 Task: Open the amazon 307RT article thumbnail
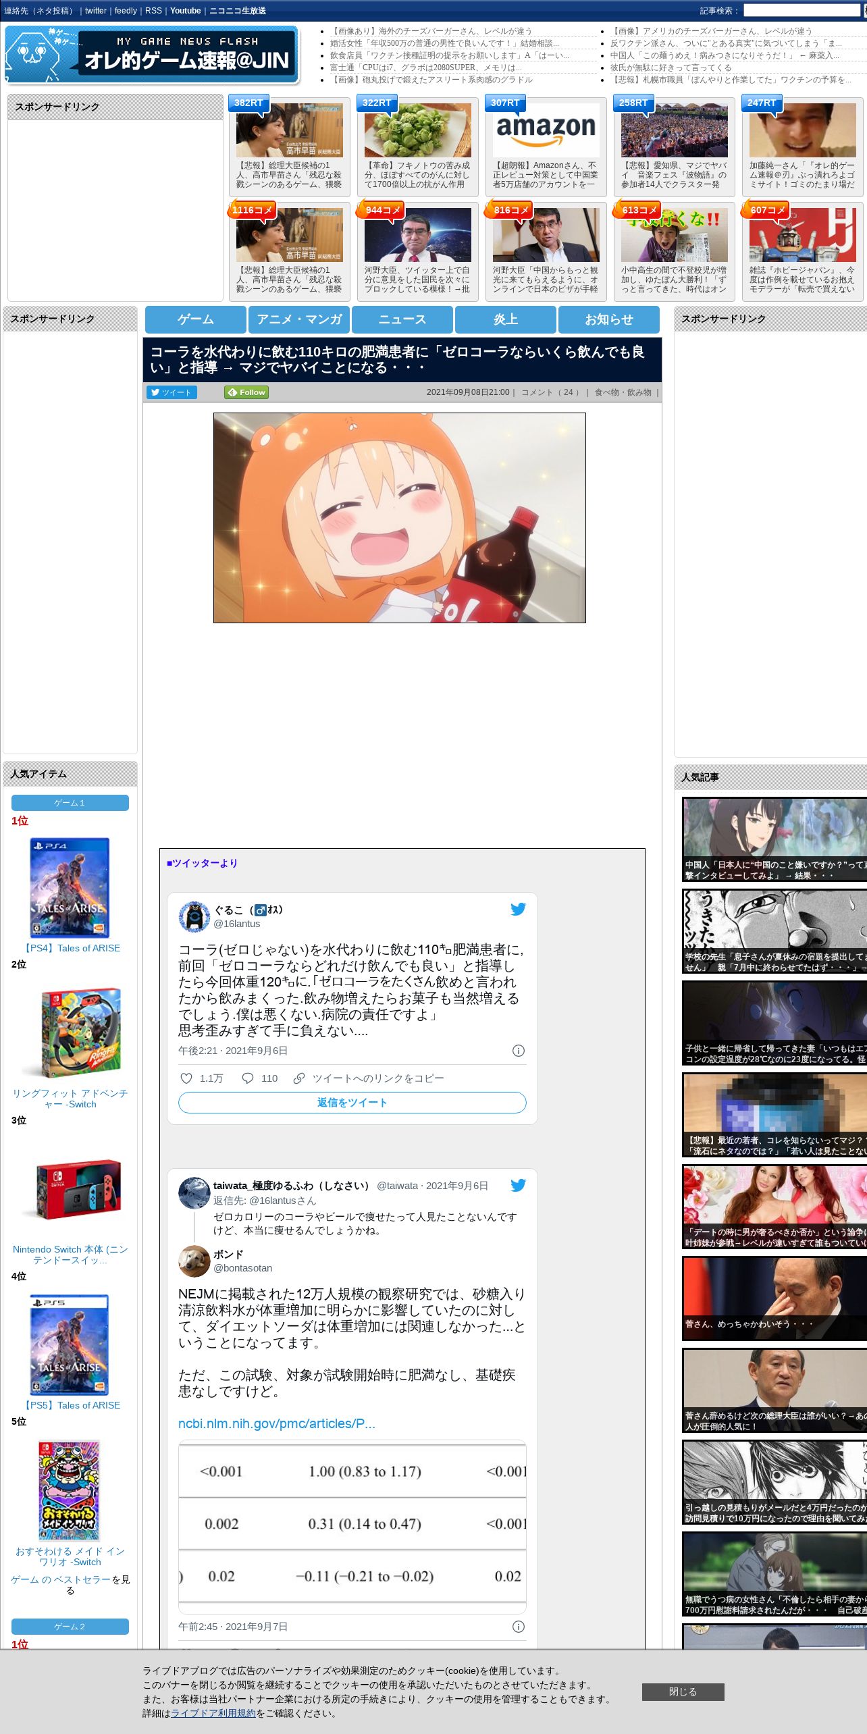pos(546,130)
